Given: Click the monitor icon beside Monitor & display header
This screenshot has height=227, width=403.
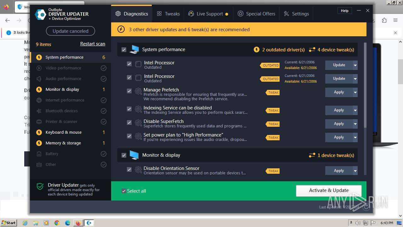Looking at the screenshot, I should click(134, 155).
